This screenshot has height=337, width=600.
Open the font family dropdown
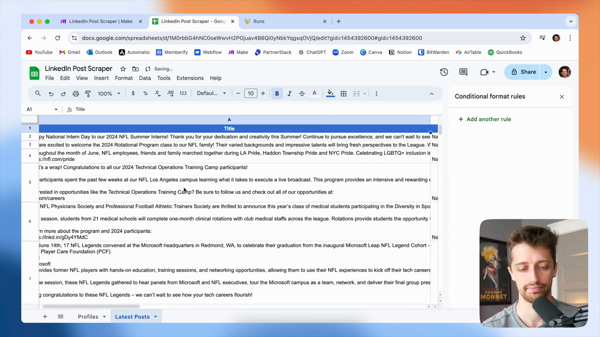pos(211,94)
